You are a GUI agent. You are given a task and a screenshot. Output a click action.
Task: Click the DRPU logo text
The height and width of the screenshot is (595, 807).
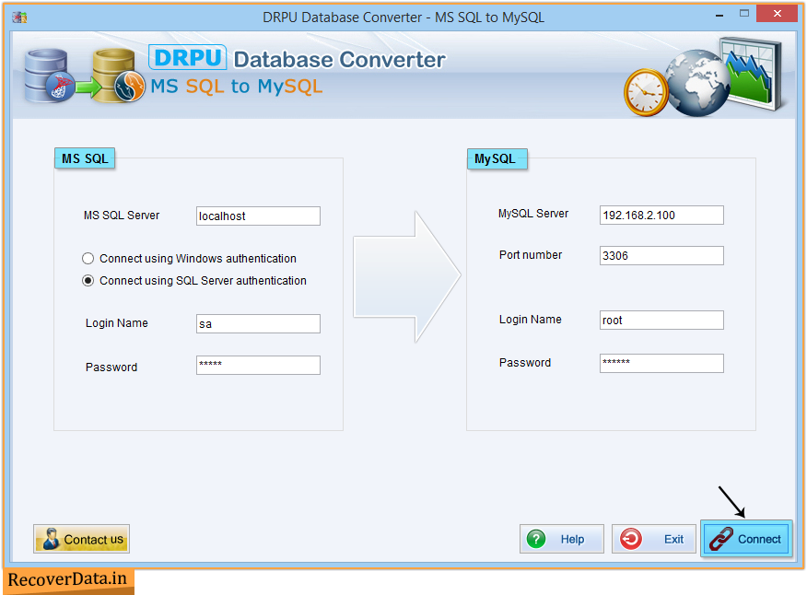(188, 58)
